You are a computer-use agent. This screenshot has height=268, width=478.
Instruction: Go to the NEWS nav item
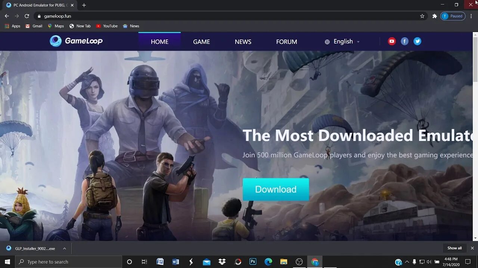pyautogui.click(x=243, y=42)
